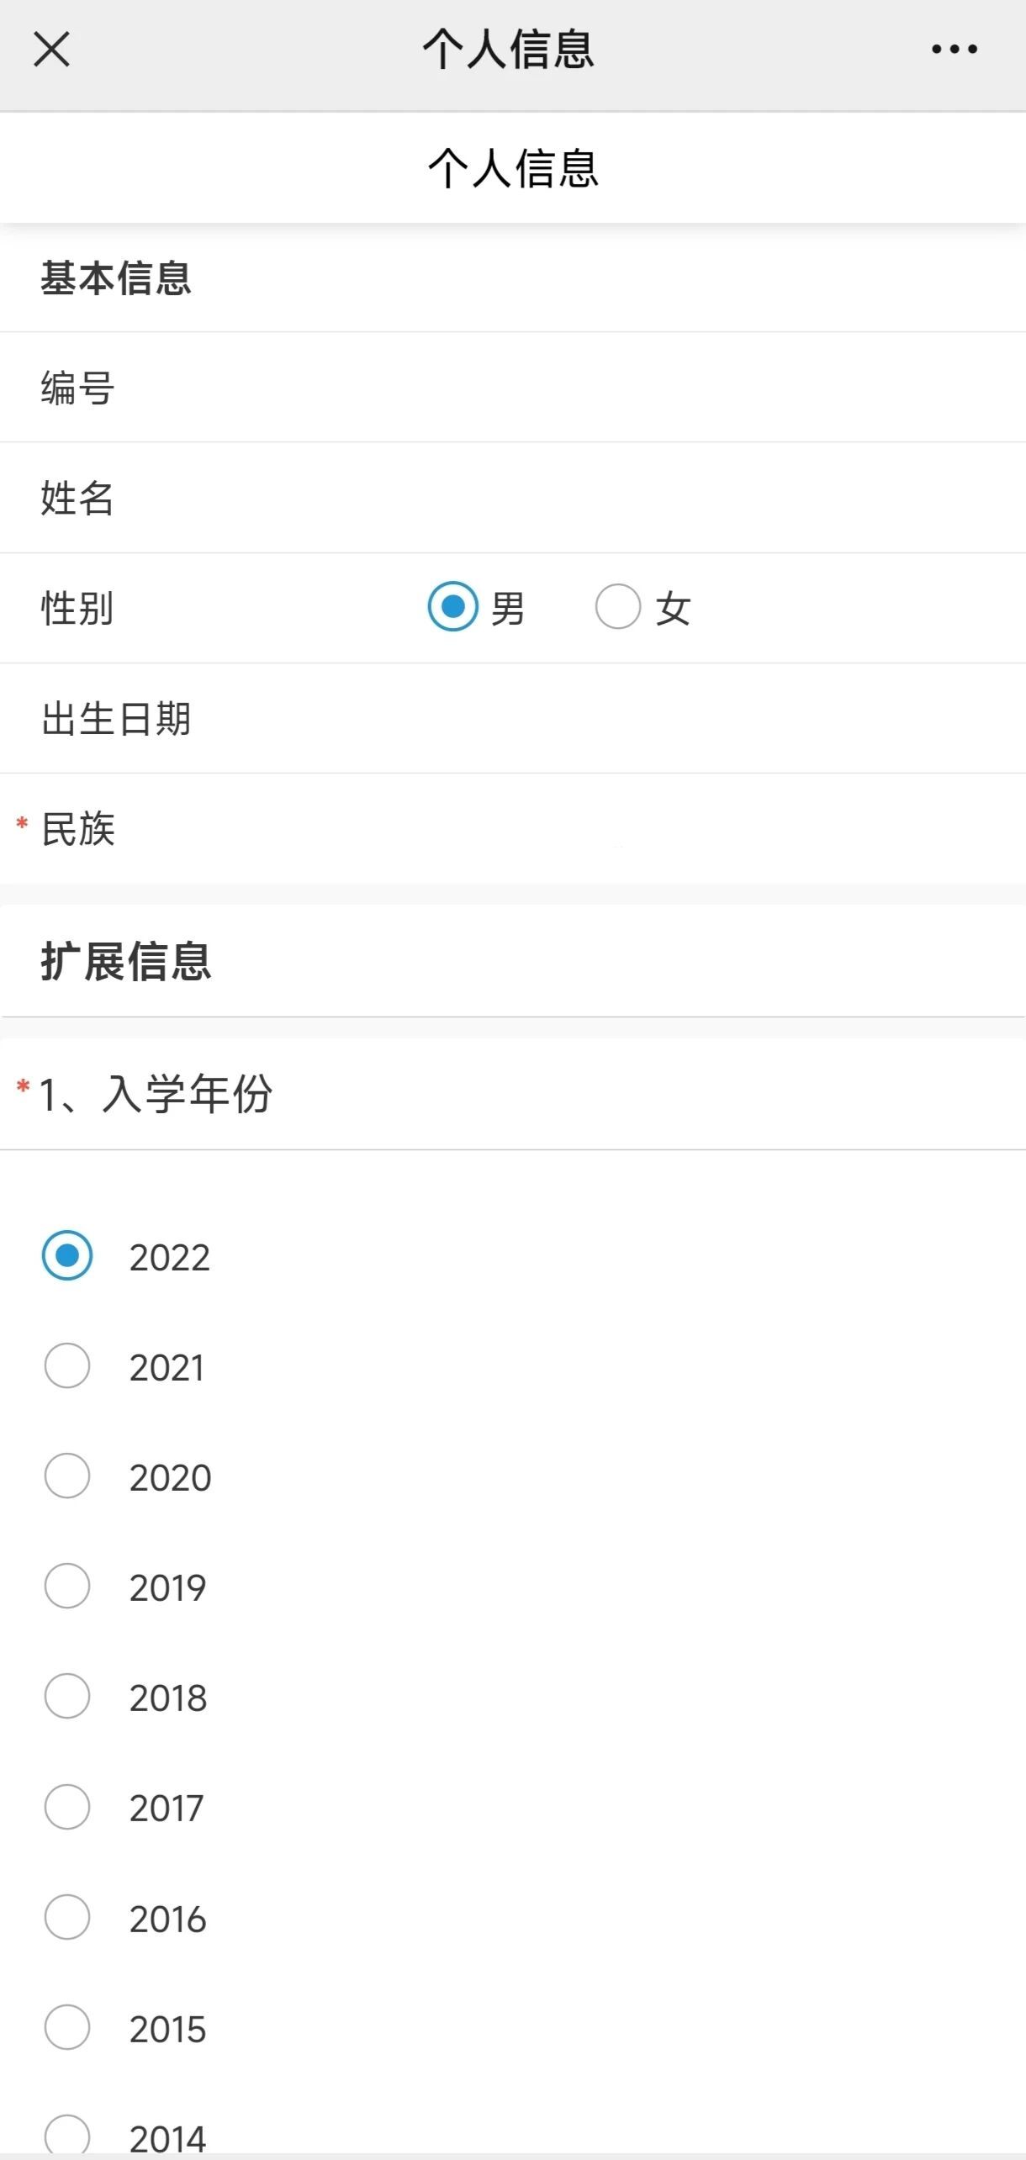Tap the 姓名 field row
The height and width of the screenshot is (2160, 1026).
click(513, 498)
